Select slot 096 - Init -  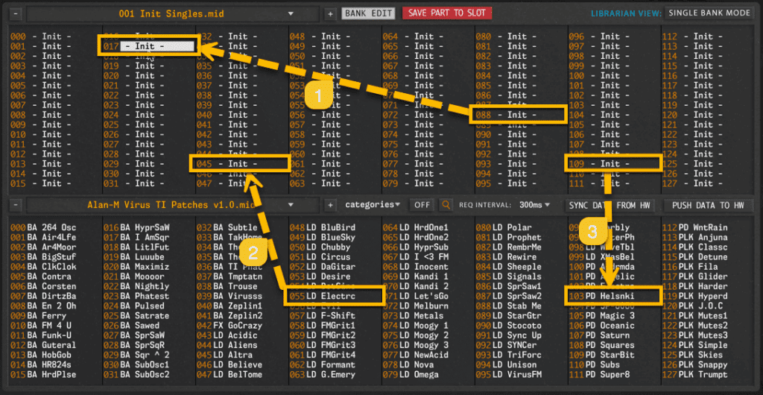click(x=600, y=37)
